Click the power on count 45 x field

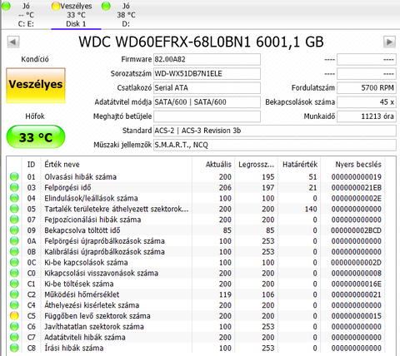click(367, 102)
